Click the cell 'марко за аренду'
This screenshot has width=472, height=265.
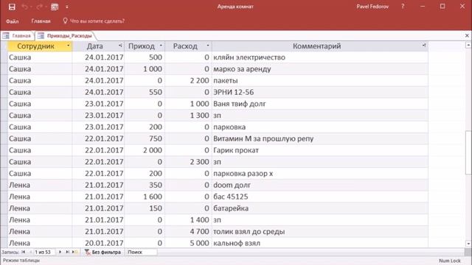coord(320,68)
